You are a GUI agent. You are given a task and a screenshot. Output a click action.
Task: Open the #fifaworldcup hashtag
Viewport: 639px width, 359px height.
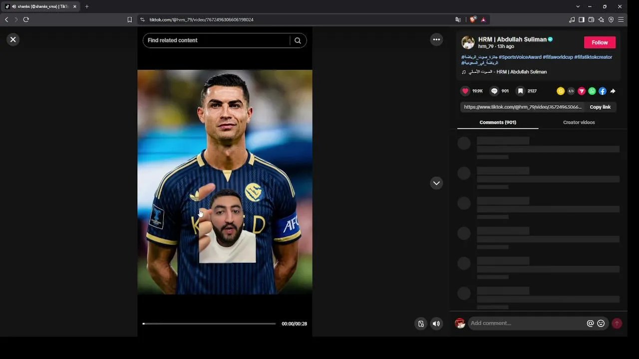coord(558,57)
